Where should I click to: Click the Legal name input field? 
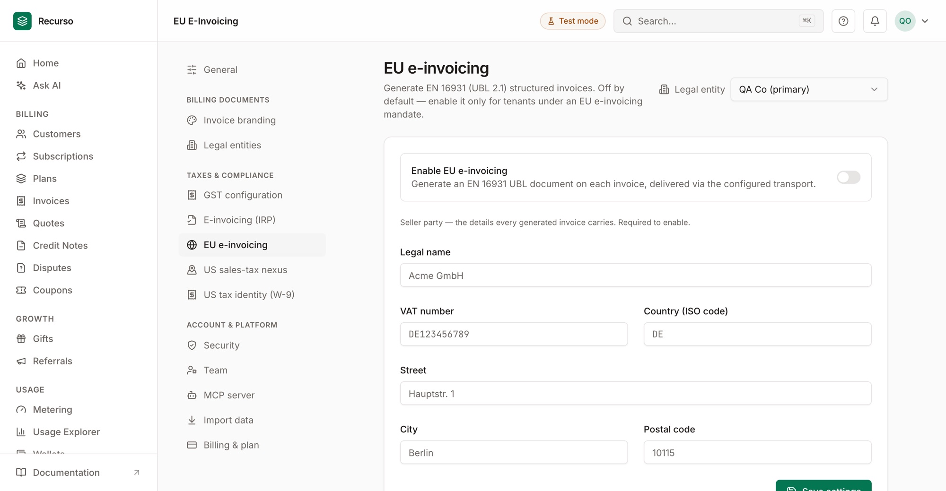[635, 275]
